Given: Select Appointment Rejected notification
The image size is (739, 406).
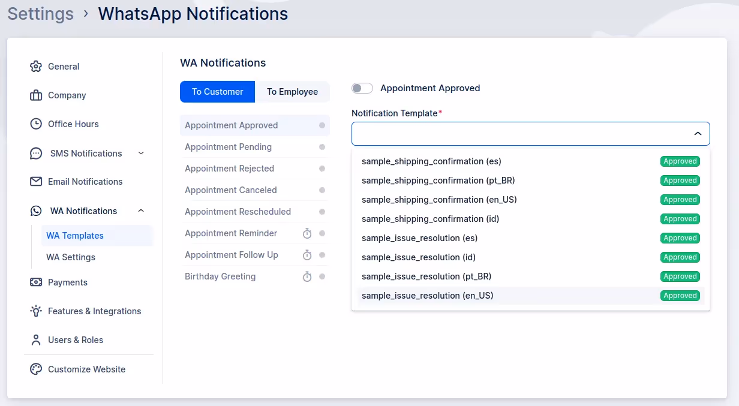Looking at the screenshot, I should 255,169.
